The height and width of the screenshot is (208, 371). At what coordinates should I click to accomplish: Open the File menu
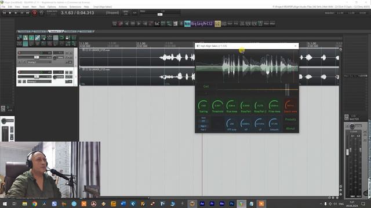3,7
